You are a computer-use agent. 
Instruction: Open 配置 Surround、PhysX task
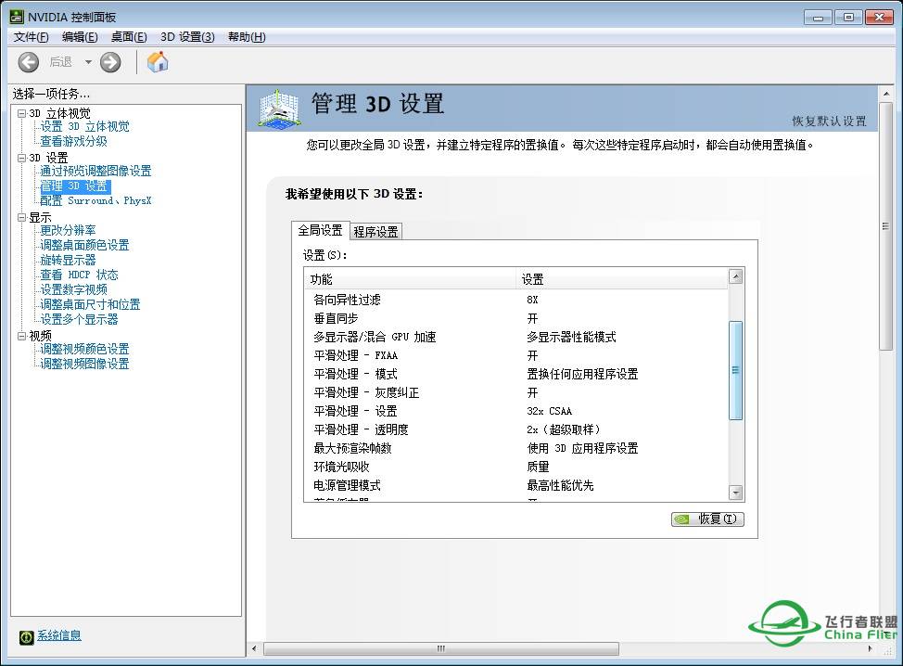(x=95, y=200)
